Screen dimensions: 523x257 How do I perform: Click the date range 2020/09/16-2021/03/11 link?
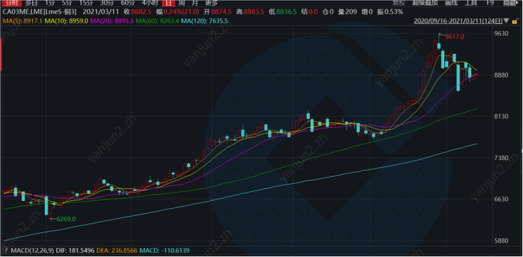click(x=458, y=21)
